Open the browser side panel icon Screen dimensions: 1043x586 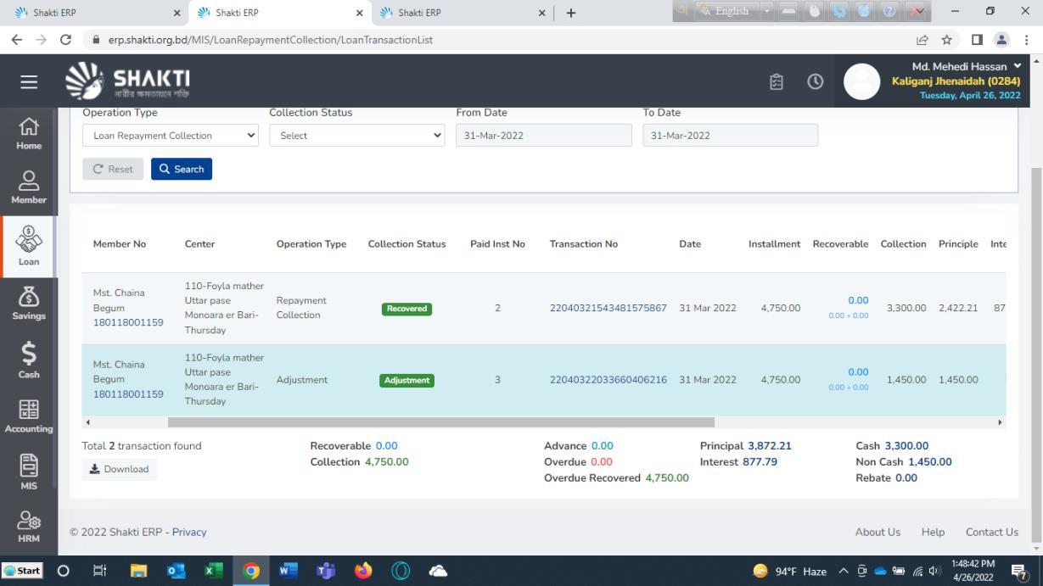[977, 40]
